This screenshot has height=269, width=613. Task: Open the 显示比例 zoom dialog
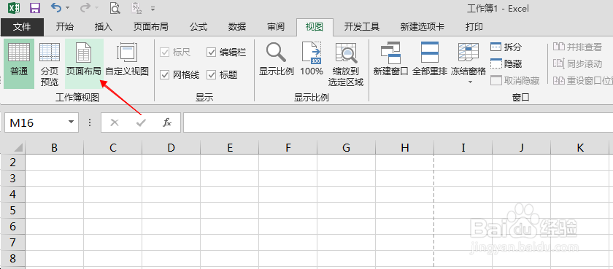pyautogui.click(x=277, y=60)
